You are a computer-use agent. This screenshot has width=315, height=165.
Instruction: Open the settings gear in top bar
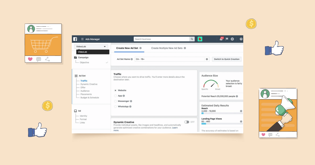pyautogui.click(x=232, y=39)
